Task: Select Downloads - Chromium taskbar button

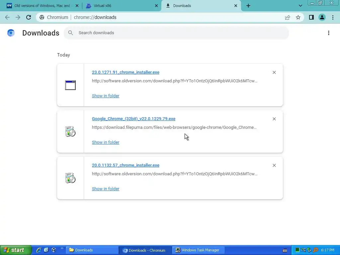Action: click(145, 250)
